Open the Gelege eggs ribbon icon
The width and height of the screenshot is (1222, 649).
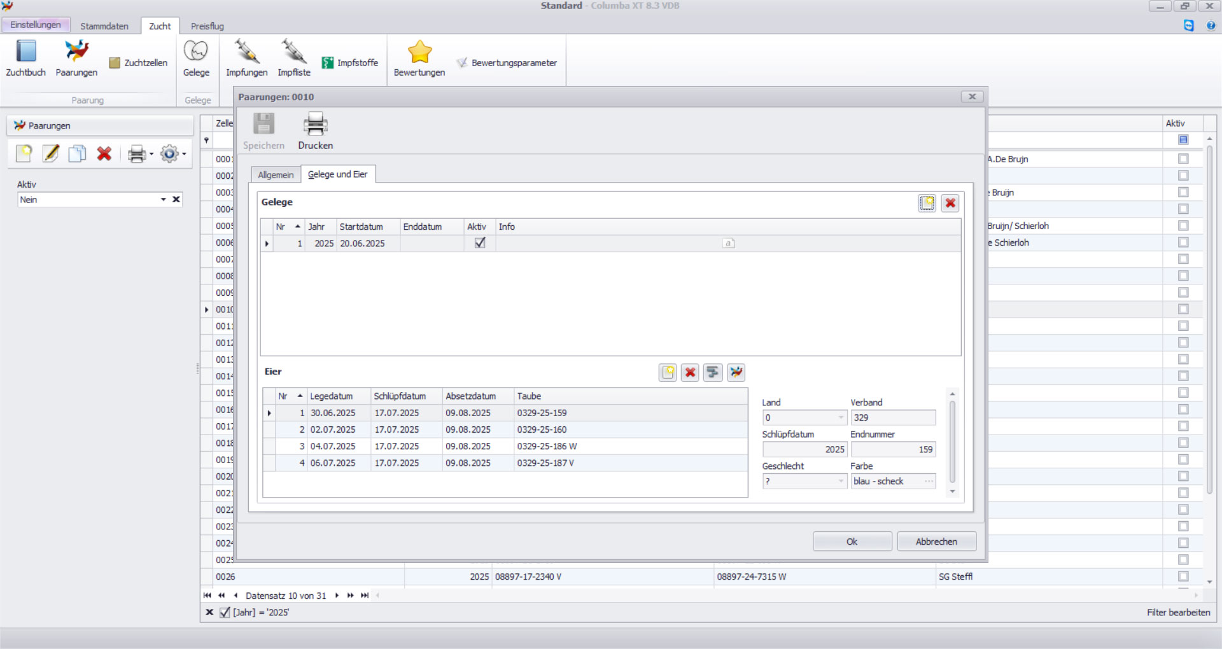196,52
